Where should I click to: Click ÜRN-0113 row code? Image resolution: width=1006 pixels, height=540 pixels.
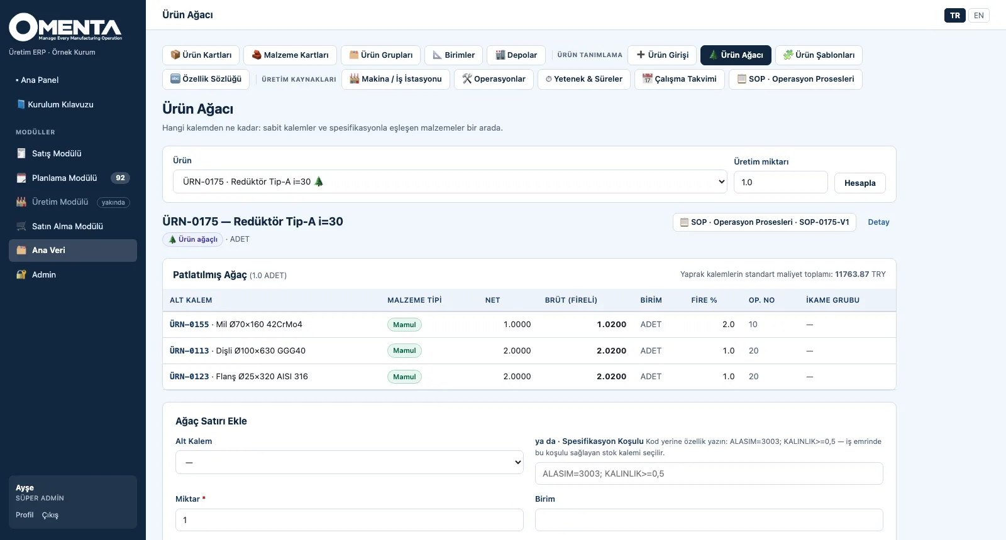tap(189, 351)
